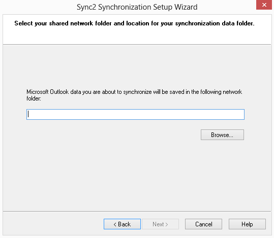Click the Browse... button
Image resolution: width=274 pixels, height=238 pixels.
[222, 134]
